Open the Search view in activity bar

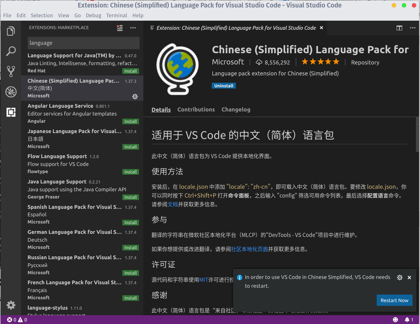11,51
